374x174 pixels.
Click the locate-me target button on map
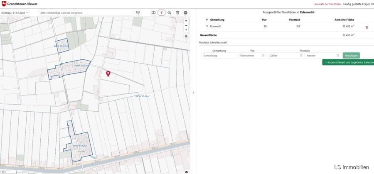tap(186, 36)
